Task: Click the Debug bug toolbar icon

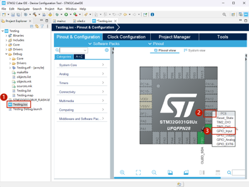Action: (57, 15)
